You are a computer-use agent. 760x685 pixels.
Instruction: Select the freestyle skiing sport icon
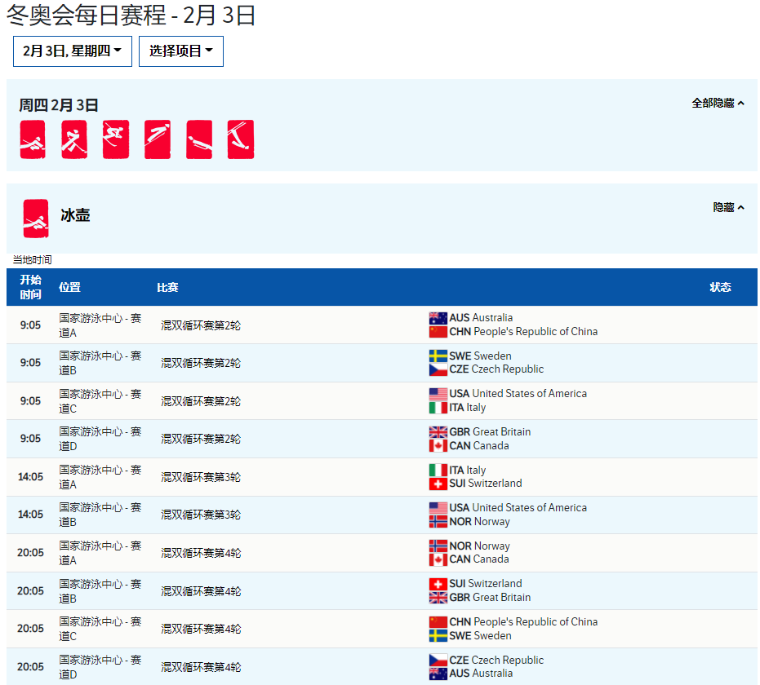(x=241, y=139)
